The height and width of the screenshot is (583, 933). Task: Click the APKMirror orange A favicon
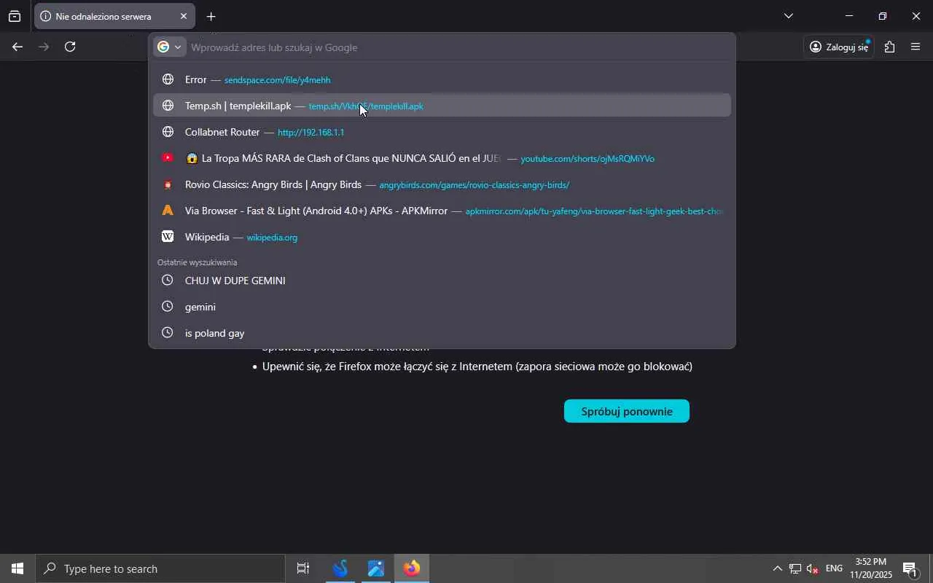(168, 211)
